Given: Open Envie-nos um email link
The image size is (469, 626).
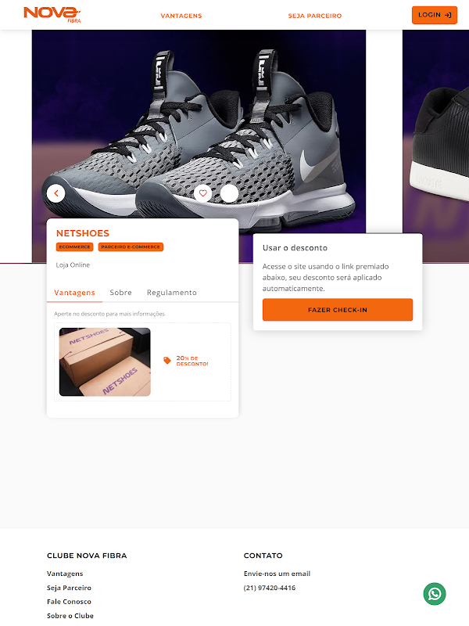Looking at the screenshot, I should pos(277,574).
